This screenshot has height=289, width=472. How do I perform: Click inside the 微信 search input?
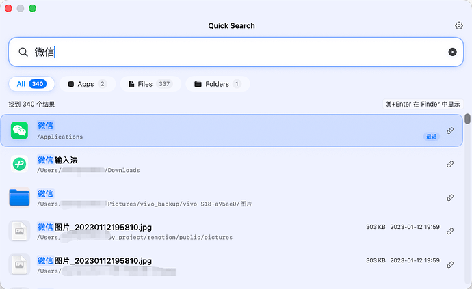pos(236,52)
